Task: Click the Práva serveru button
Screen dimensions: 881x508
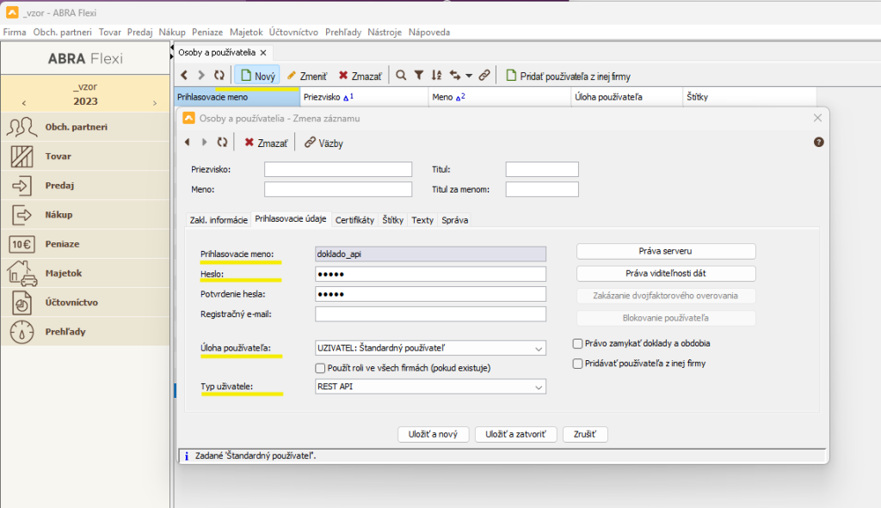Action: pos(666,251)
